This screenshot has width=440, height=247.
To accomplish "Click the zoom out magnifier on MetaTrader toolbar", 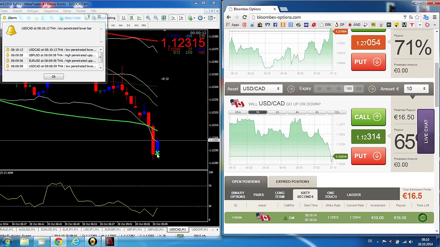I will 156,18.
